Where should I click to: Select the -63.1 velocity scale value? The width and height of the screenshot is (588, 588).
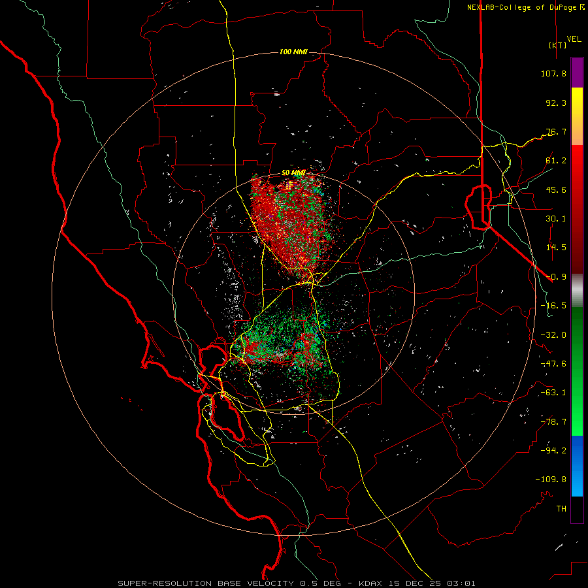[553, 392]
